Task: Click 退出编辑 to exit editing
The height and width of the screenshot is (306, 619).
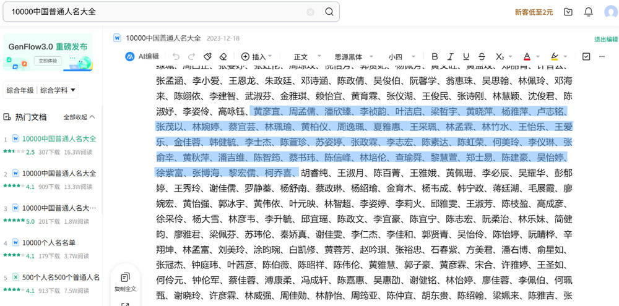Action: (x=606, y=39)
